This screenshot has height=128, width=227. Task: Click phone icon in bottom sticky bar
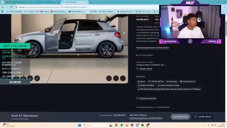(x=195, y=117)
